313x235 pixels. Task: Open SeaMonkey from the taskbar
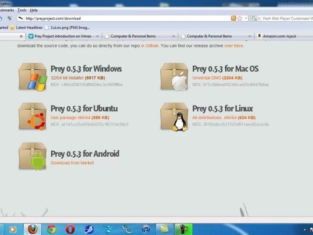pyautogui.click(x=89, y=229)
